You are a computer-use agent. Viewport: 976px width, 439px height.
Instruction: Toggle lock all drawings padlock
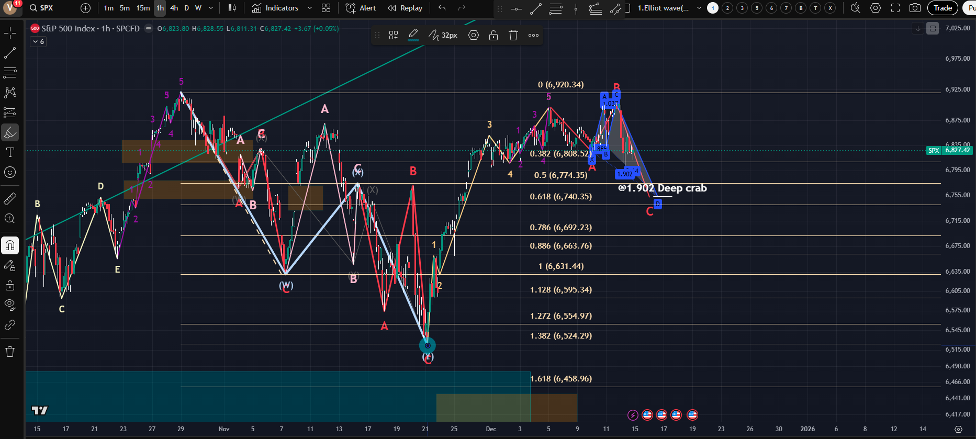point(10,285)
